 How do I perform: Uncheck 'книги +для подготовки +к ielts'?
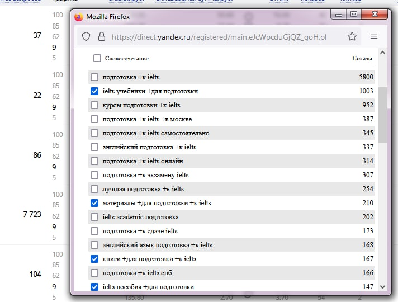click(x=94, y=258)
